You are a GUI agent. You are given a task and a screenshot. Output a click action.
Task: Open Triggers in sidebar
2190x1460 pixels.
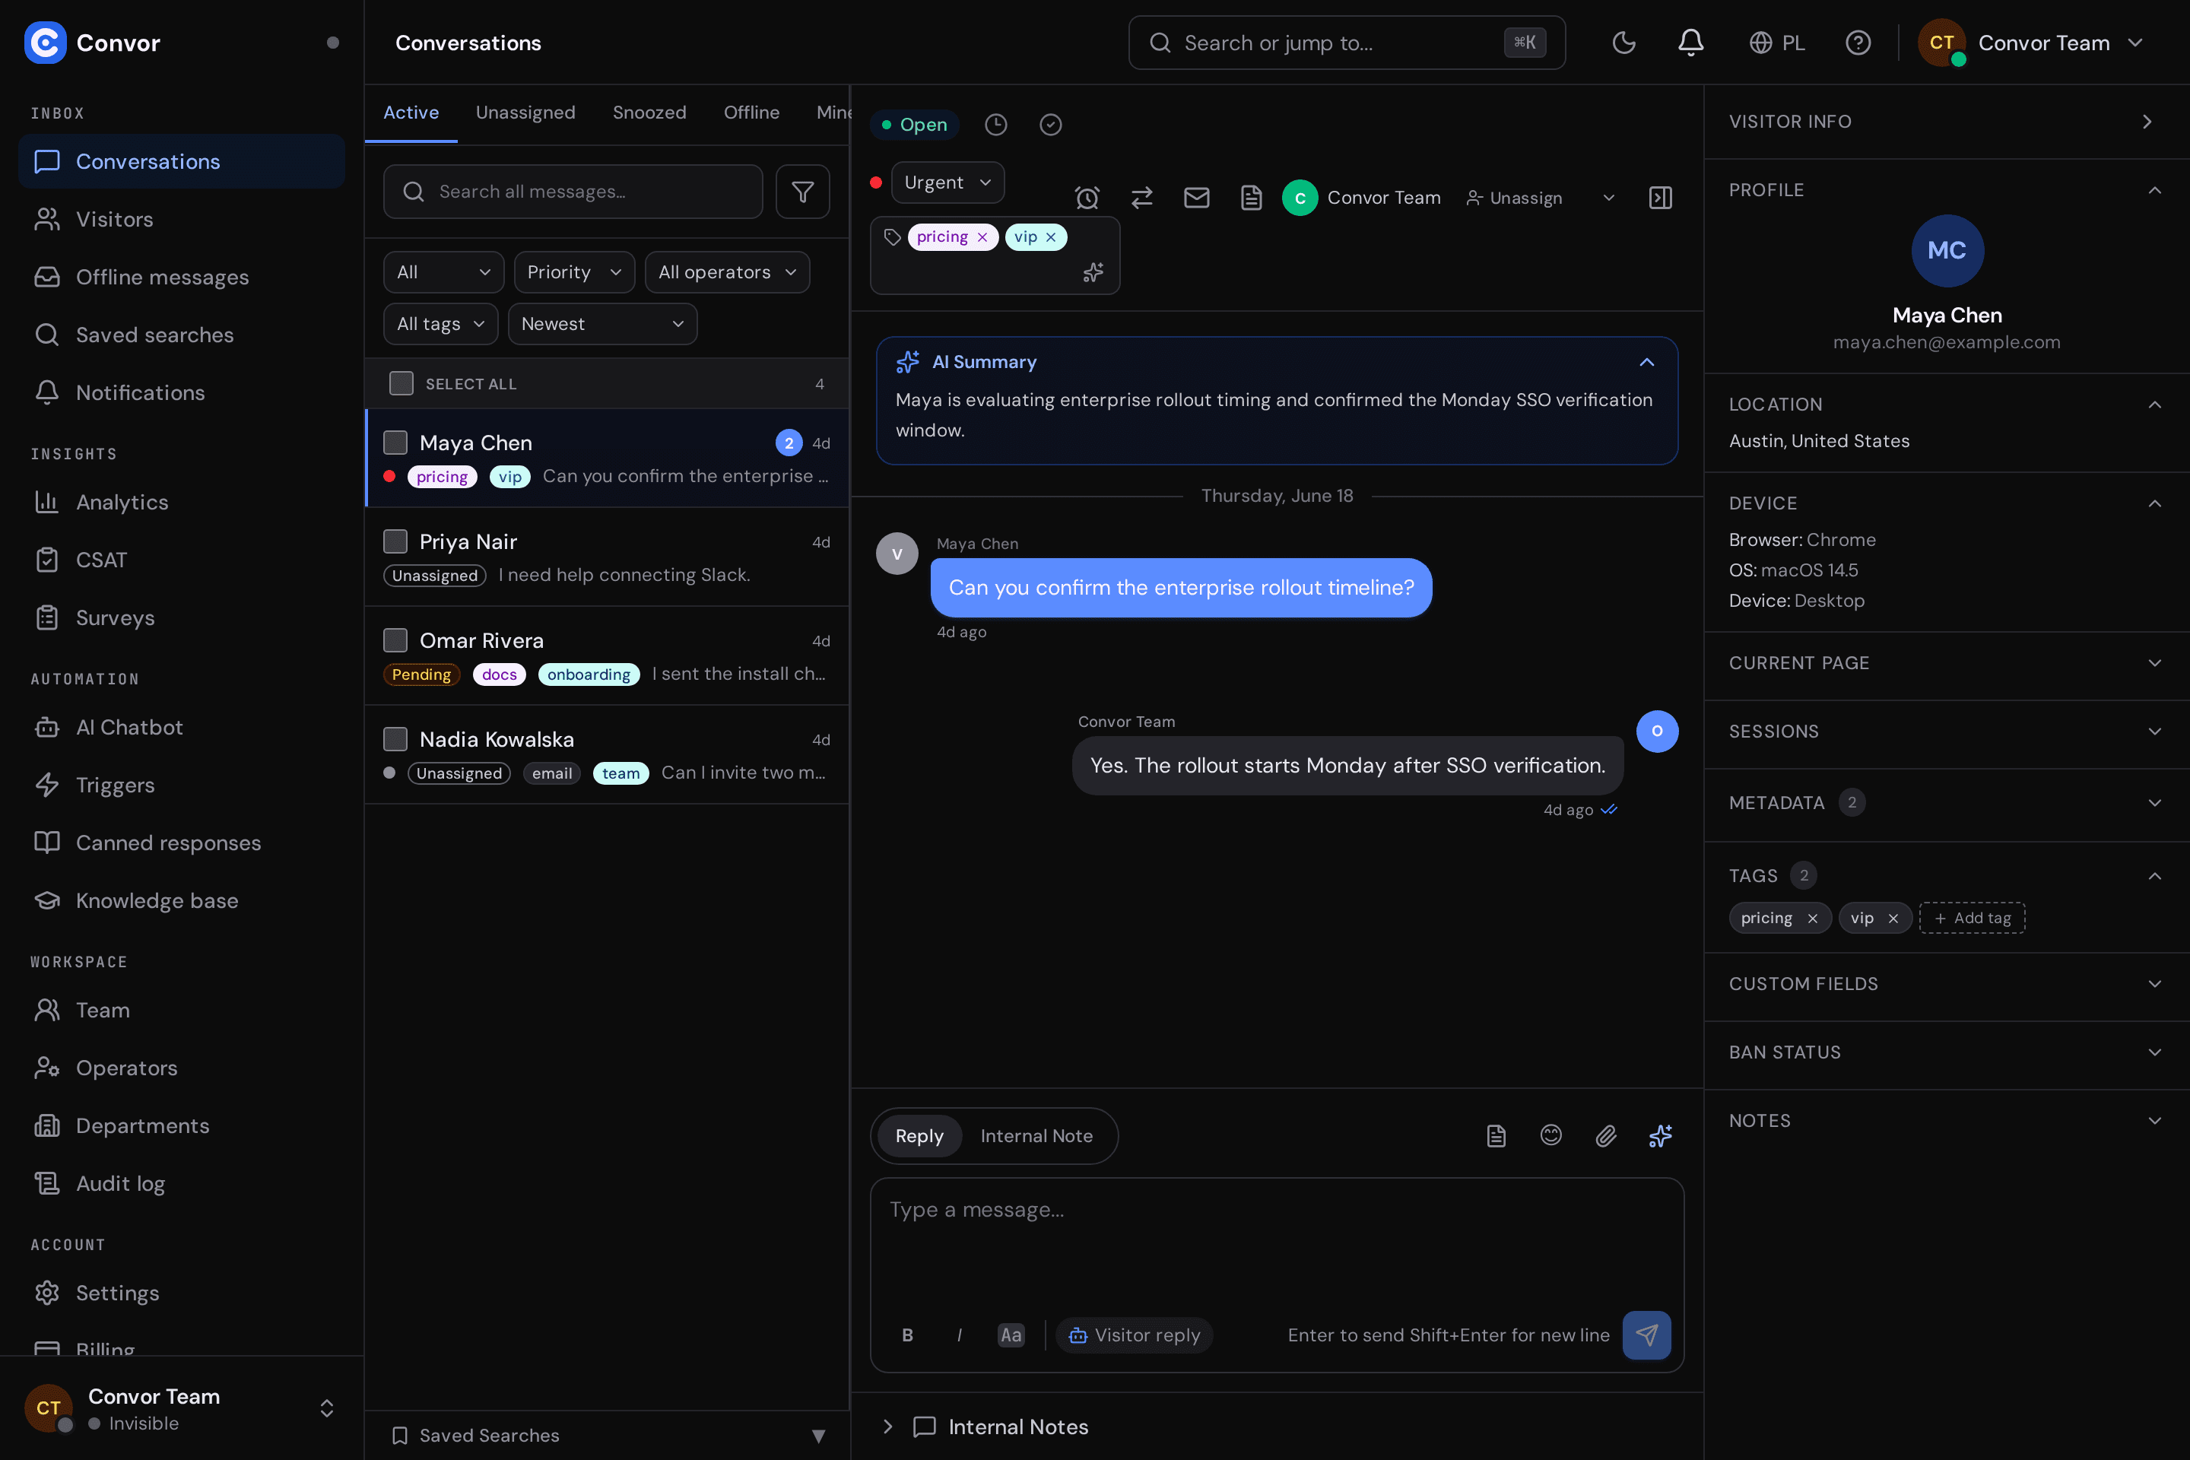(x=182, y=786)
